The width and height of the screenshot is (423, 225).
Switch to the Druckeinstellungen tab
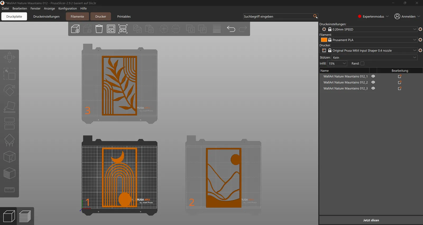[x=46, y=16]
